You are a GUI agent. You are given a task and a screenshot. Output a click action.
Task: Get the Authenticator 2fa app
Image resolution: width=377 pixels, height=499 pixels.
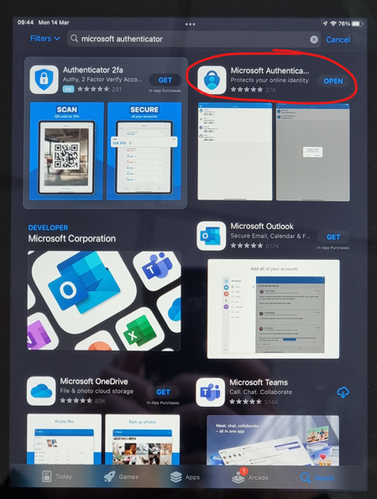[x=165, y=81]
